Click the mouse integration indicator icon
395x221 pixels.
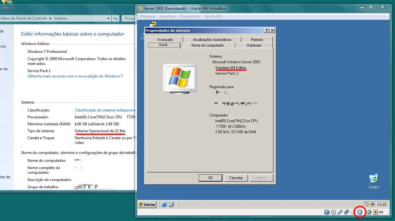click(x=369, y=212)
